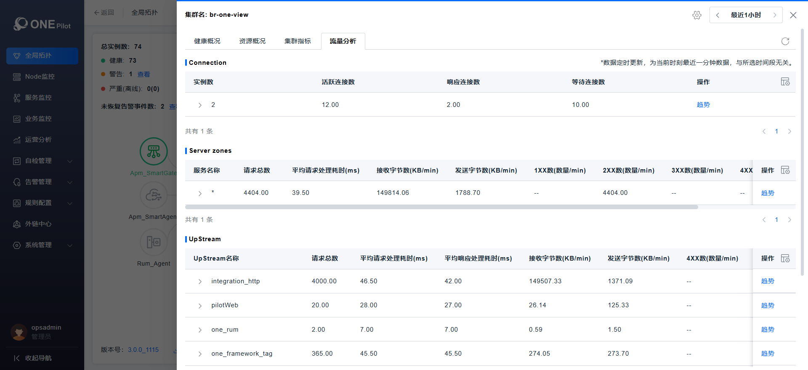Screen dimensions: 808x370
Task: Click the previous time range arrow
Action: click(x=718, y=15)
